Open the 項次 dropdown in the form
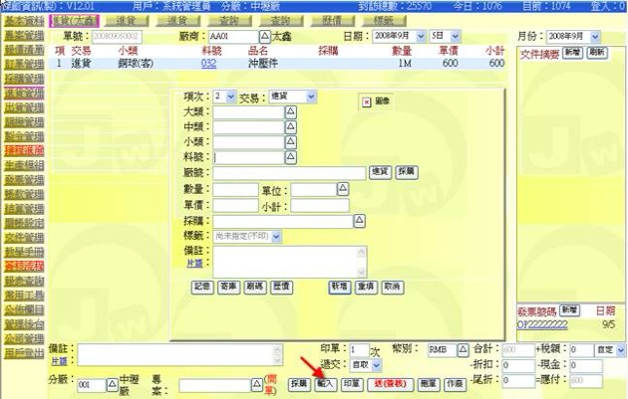Viewport: 628px width, 399px height. point(230,98)
